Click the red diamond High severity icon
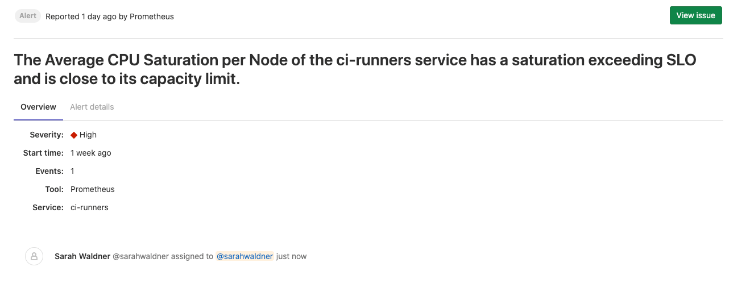 tap(74, 135)
